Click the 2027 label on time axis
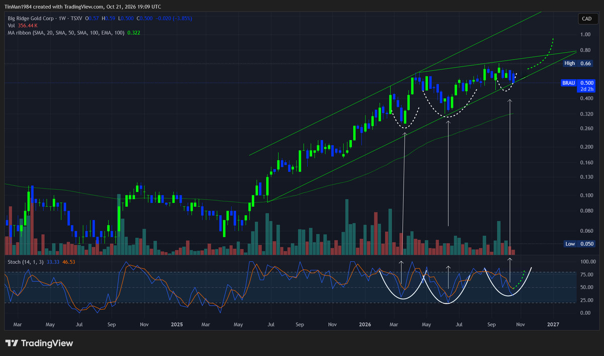 553,325
